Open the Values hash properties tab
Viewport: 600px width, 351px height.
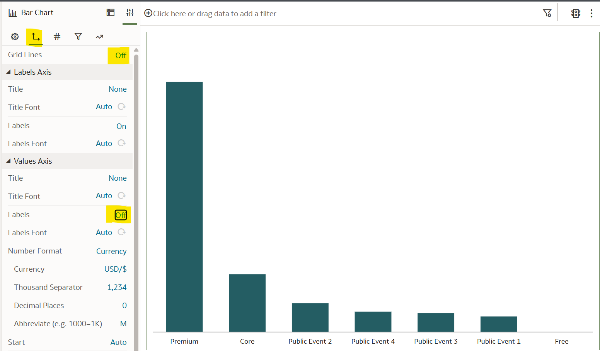[57, 36]
